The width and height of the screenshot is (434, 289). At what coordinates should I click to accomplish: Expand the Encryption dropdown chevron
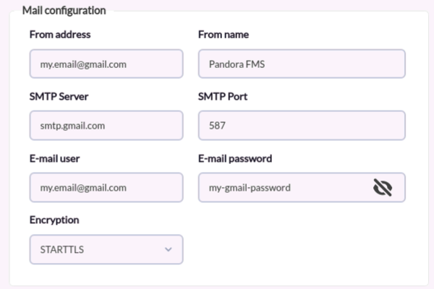tap(169, 250)
